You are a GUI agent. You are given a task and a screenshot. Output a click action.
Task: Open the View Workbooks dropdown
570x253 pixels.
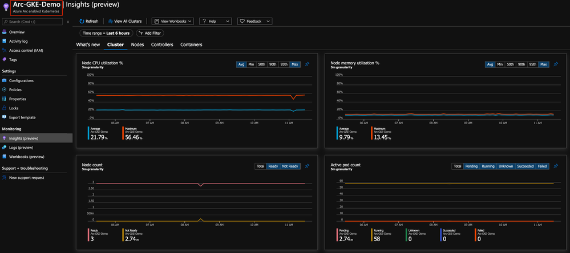173,22
